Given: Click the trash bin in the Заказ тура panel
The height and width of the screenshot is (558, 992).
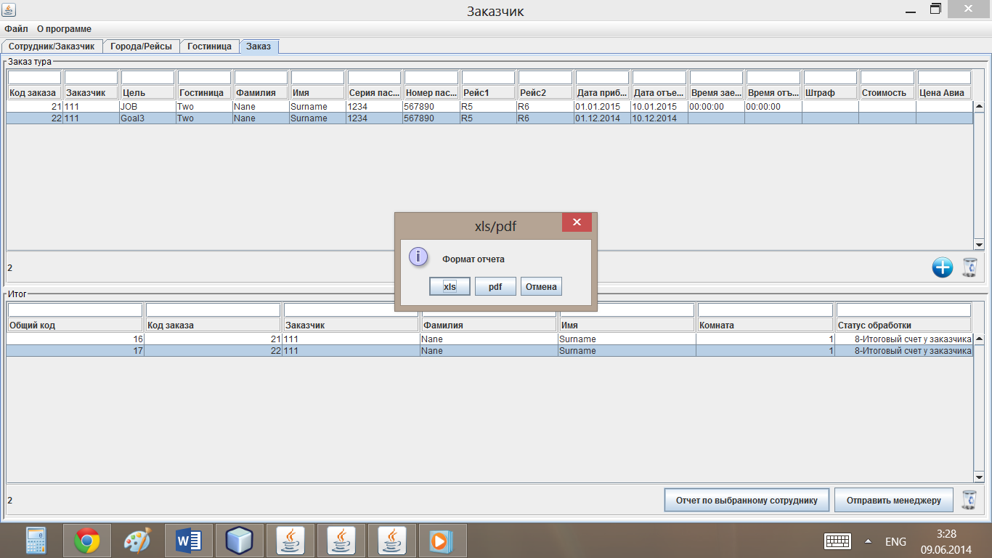Looking at the screenshot, I should 969,267.
